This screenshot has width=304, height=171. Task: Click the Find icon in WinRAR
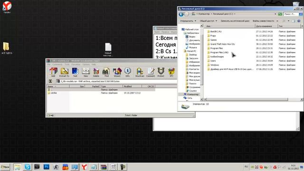point(106,72)
